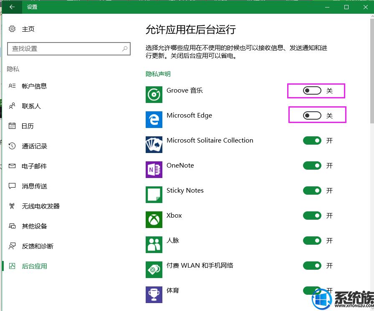Disable Xbox background toggle
This screenshot has height=311, width=374.
tap(312, 216)
